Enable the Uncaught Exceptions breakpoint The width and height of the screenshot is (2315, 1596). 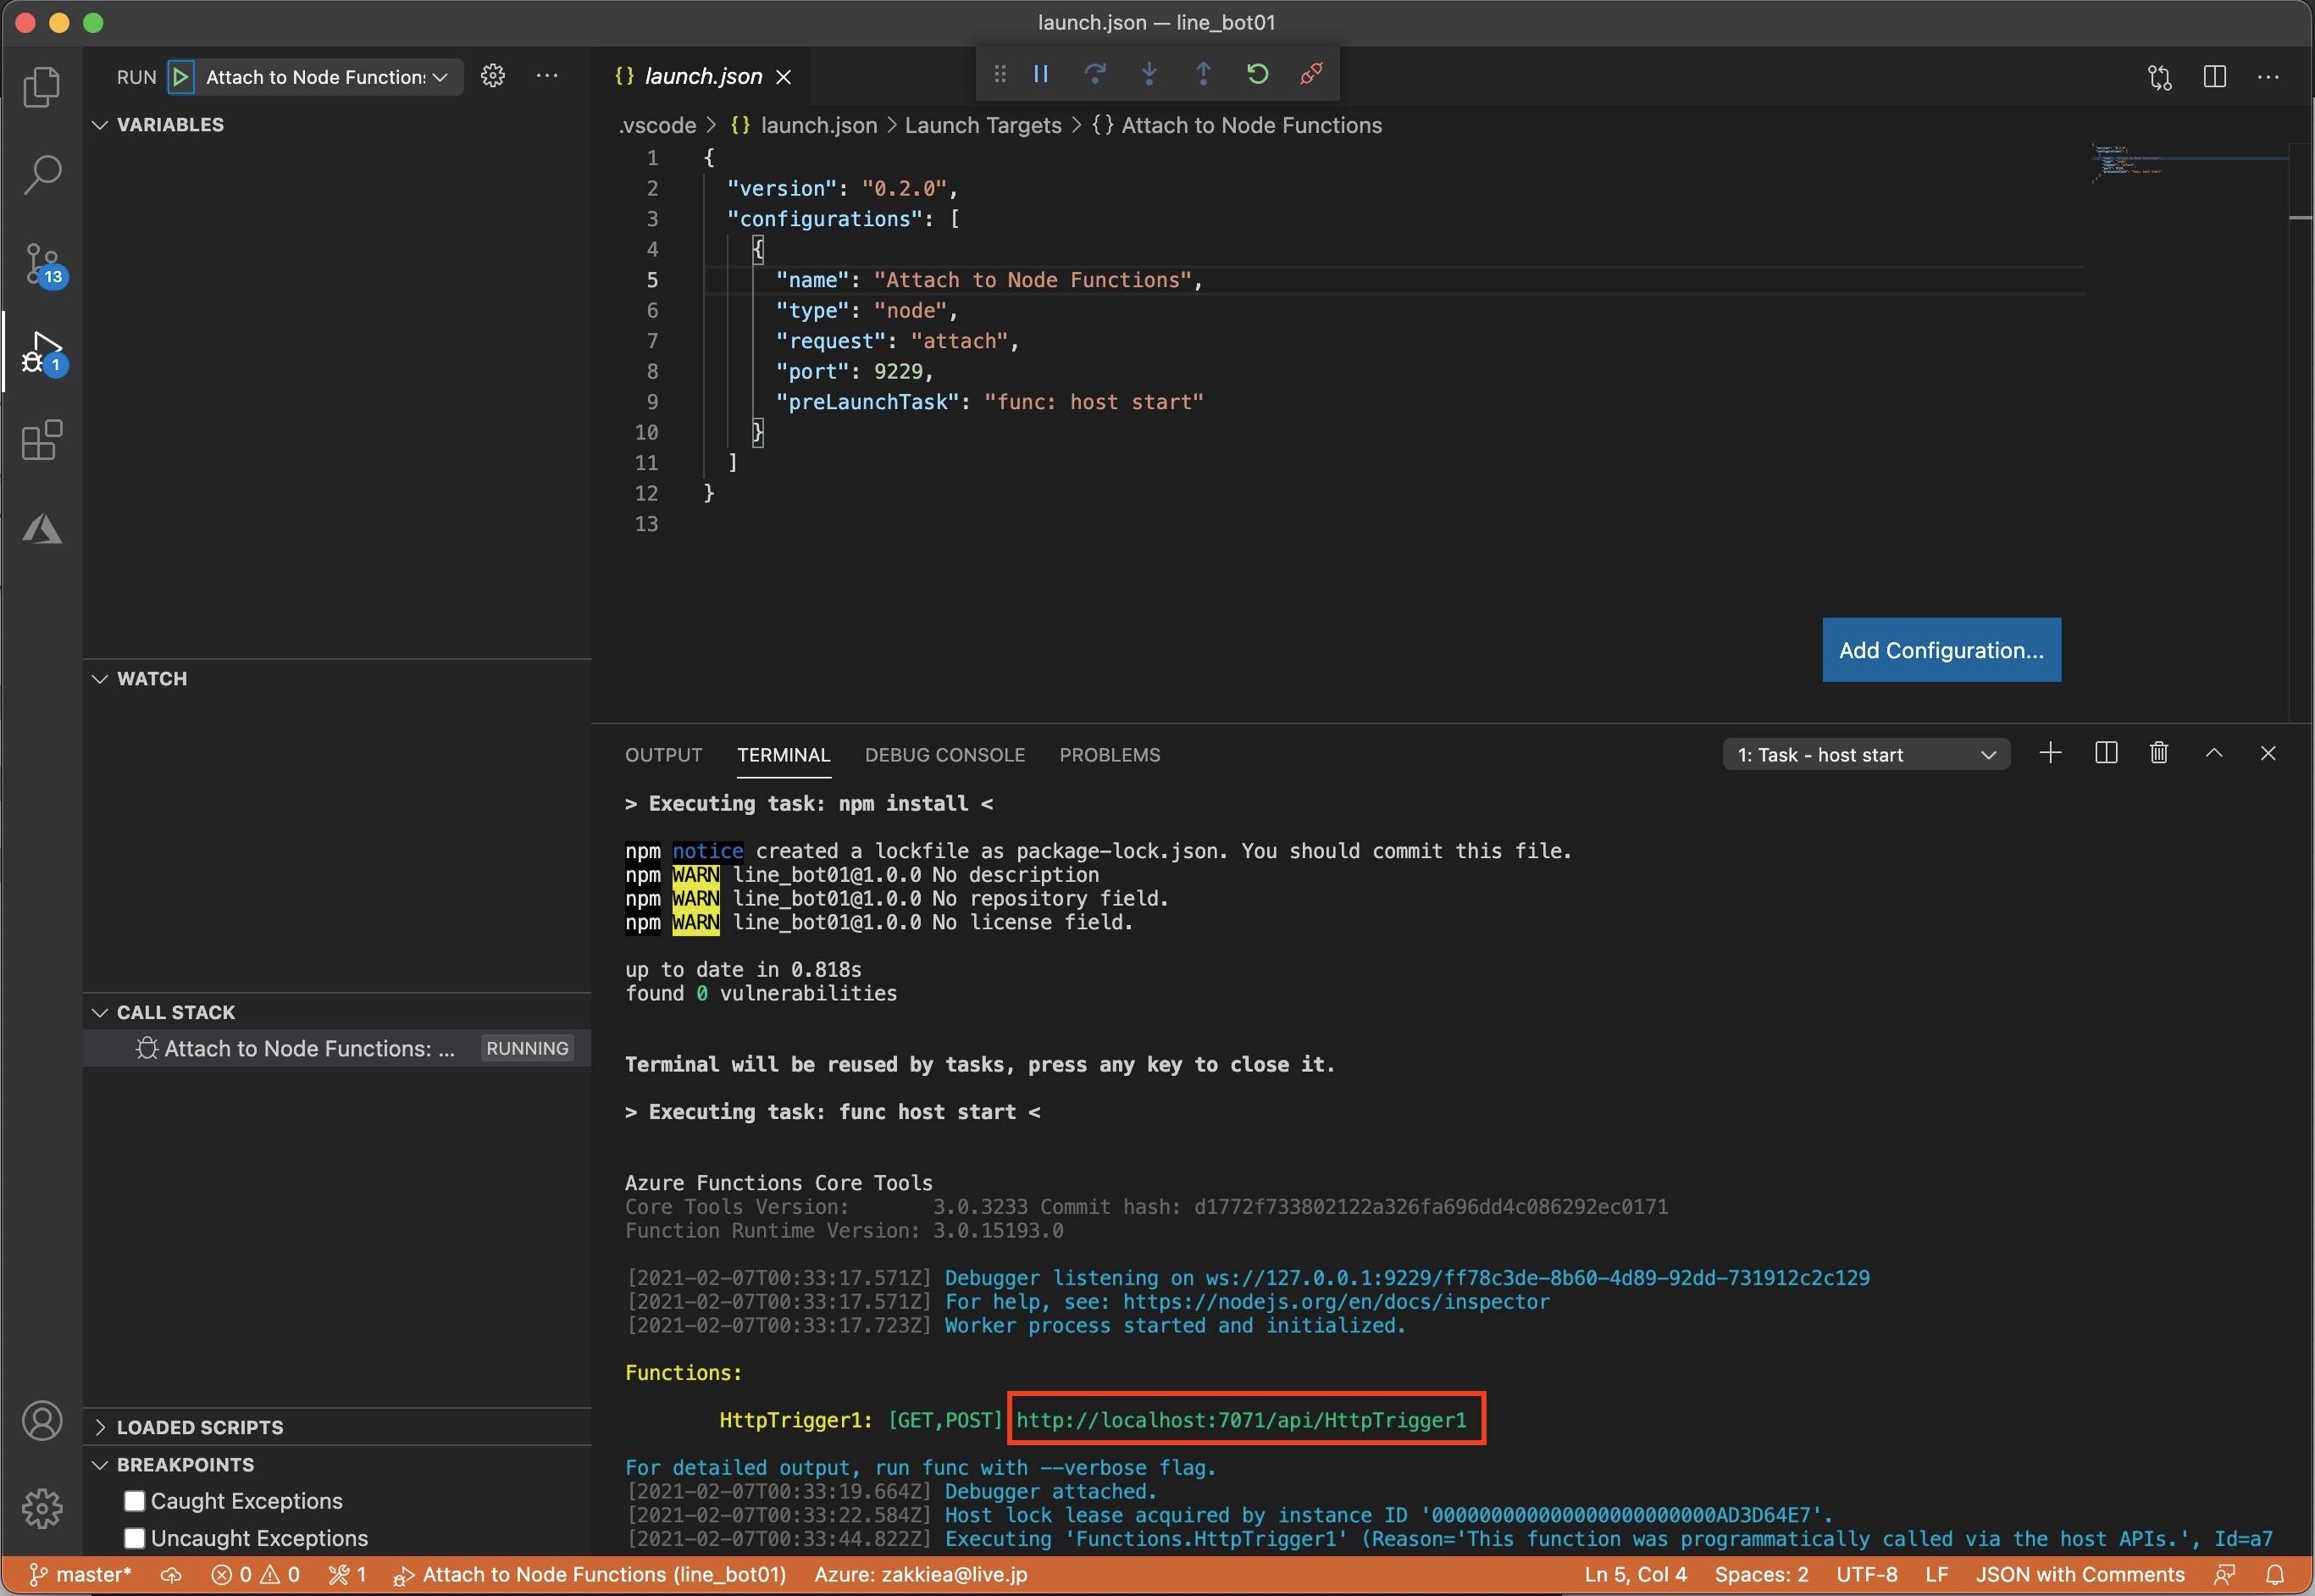point(135,1538)
